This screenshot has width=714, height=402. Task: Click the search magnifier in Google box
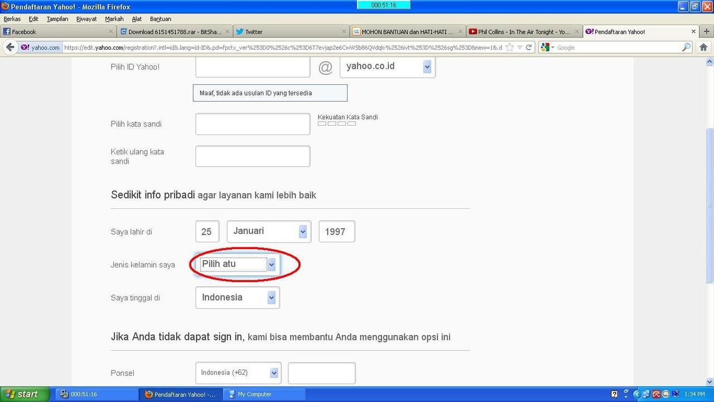[x=686, y=47]
